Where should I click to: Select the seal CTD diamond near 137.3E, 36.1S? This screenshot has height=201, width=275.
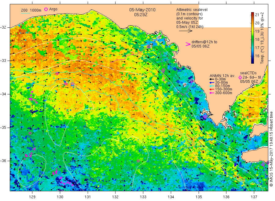(263, 164)
